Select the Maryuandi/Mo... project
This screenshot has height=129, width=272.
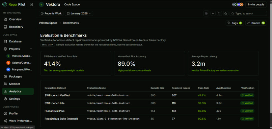pyautogui.click(x=20, y=69)
